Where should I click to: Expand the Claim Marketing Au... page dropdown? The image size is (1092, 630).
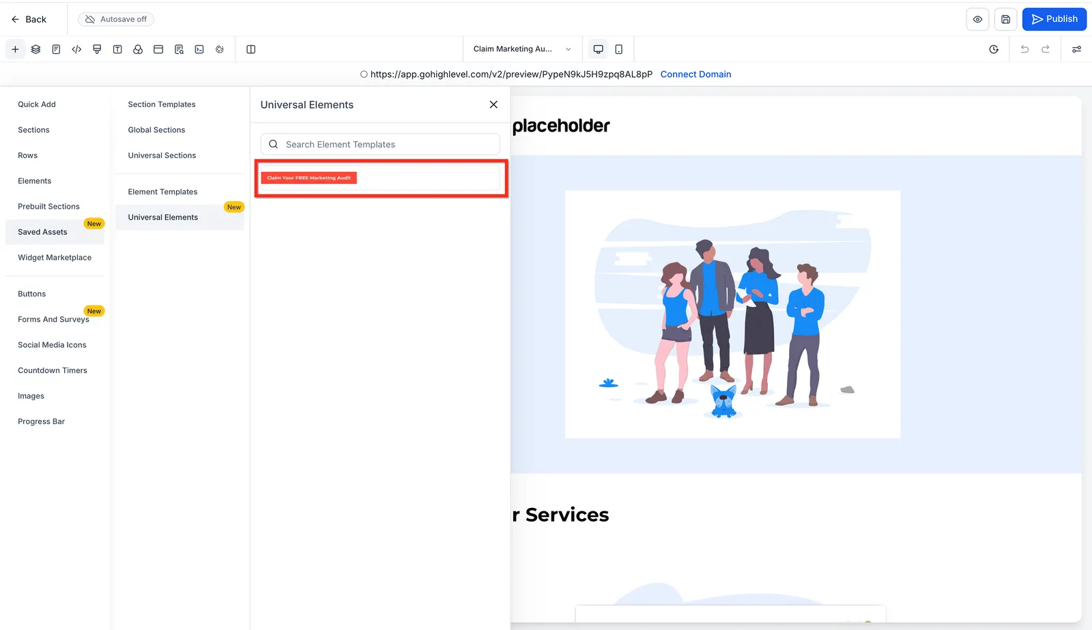pos(522,49)
